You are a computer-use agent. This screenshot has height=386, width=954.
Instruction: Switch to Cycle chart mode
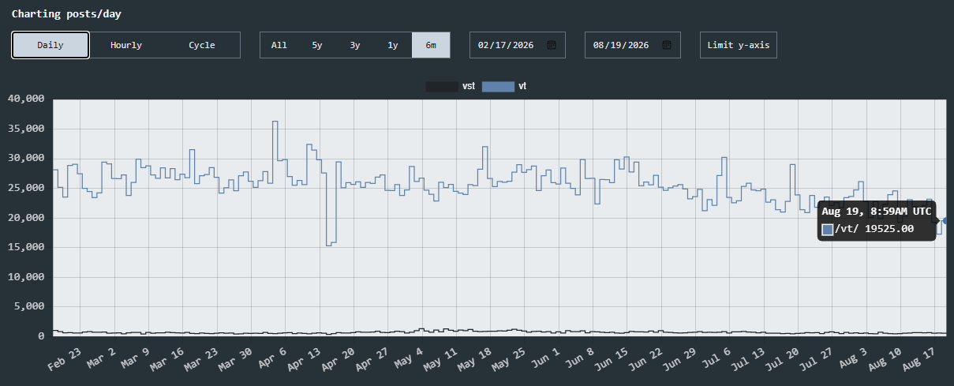(202, 45)
